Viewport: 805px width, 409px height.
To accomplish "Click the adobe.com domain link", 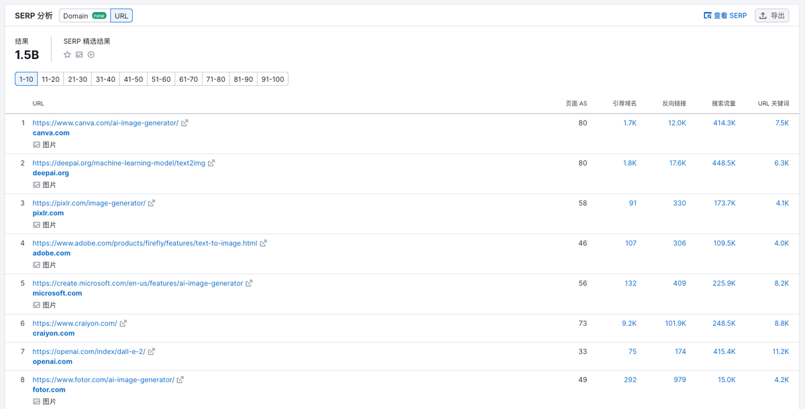I will tap(52, 253).
